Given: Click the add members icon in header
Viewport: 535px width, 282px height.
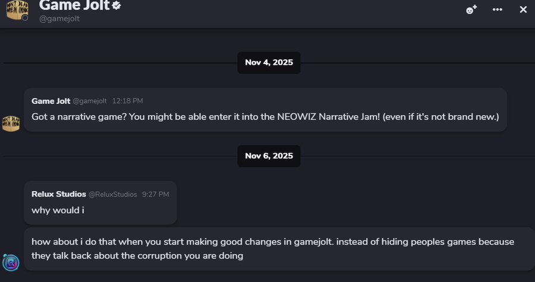Looking at the screenshot, I should [471, 9].
